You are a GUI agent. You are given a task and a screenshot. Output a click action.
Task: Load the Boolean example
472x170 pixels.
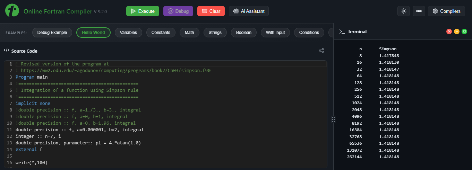tap(244, 33)
